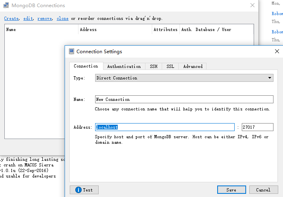The height and width of the screenshot is (197, 283).
Task: Click the edit connection link
Action: point(28,18)
